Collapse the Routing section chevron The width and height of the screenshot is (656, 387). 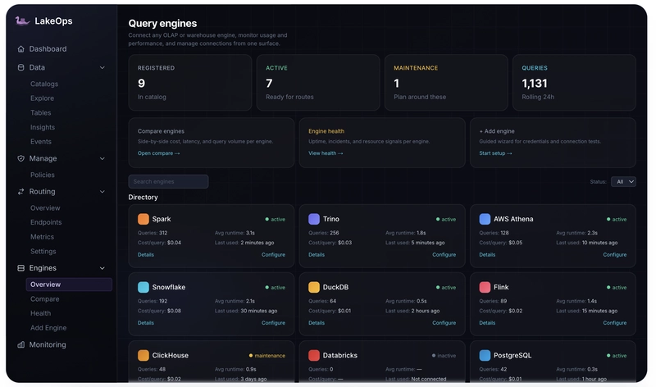102,192
